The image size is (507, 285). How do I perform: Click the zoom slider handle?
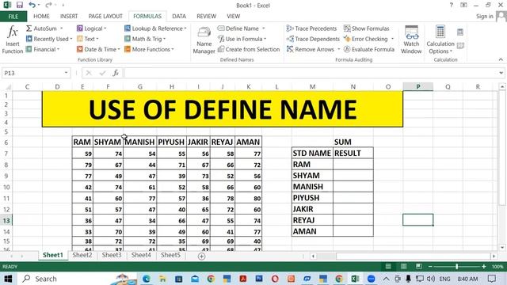pos(457,267)
